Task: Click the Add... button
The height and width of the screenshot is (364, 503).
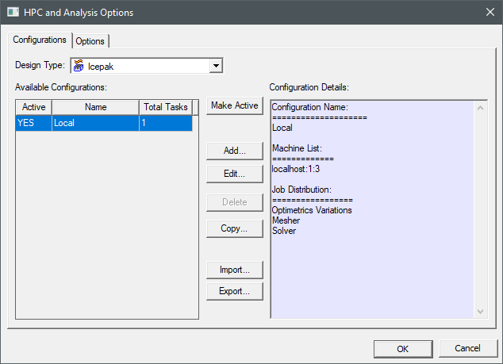Action: [234, 150]
